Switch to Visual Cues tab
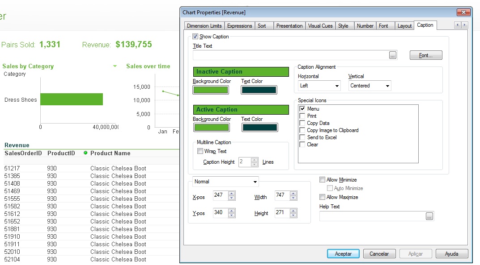 (320, 26)
